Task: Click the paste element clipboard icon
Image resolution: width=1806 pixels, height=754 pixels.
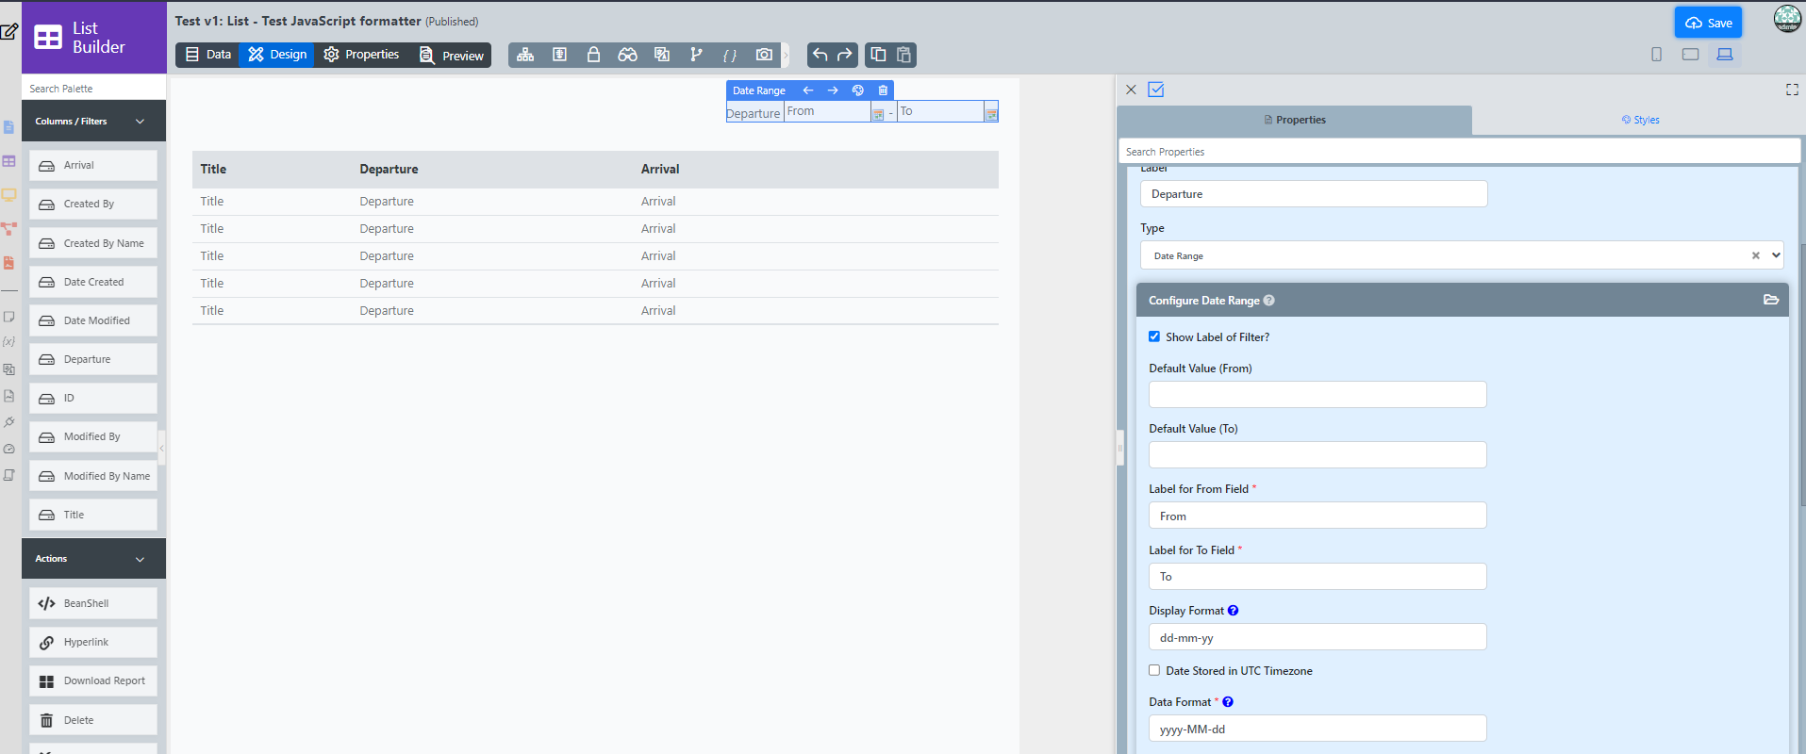Action: point(903,55)
